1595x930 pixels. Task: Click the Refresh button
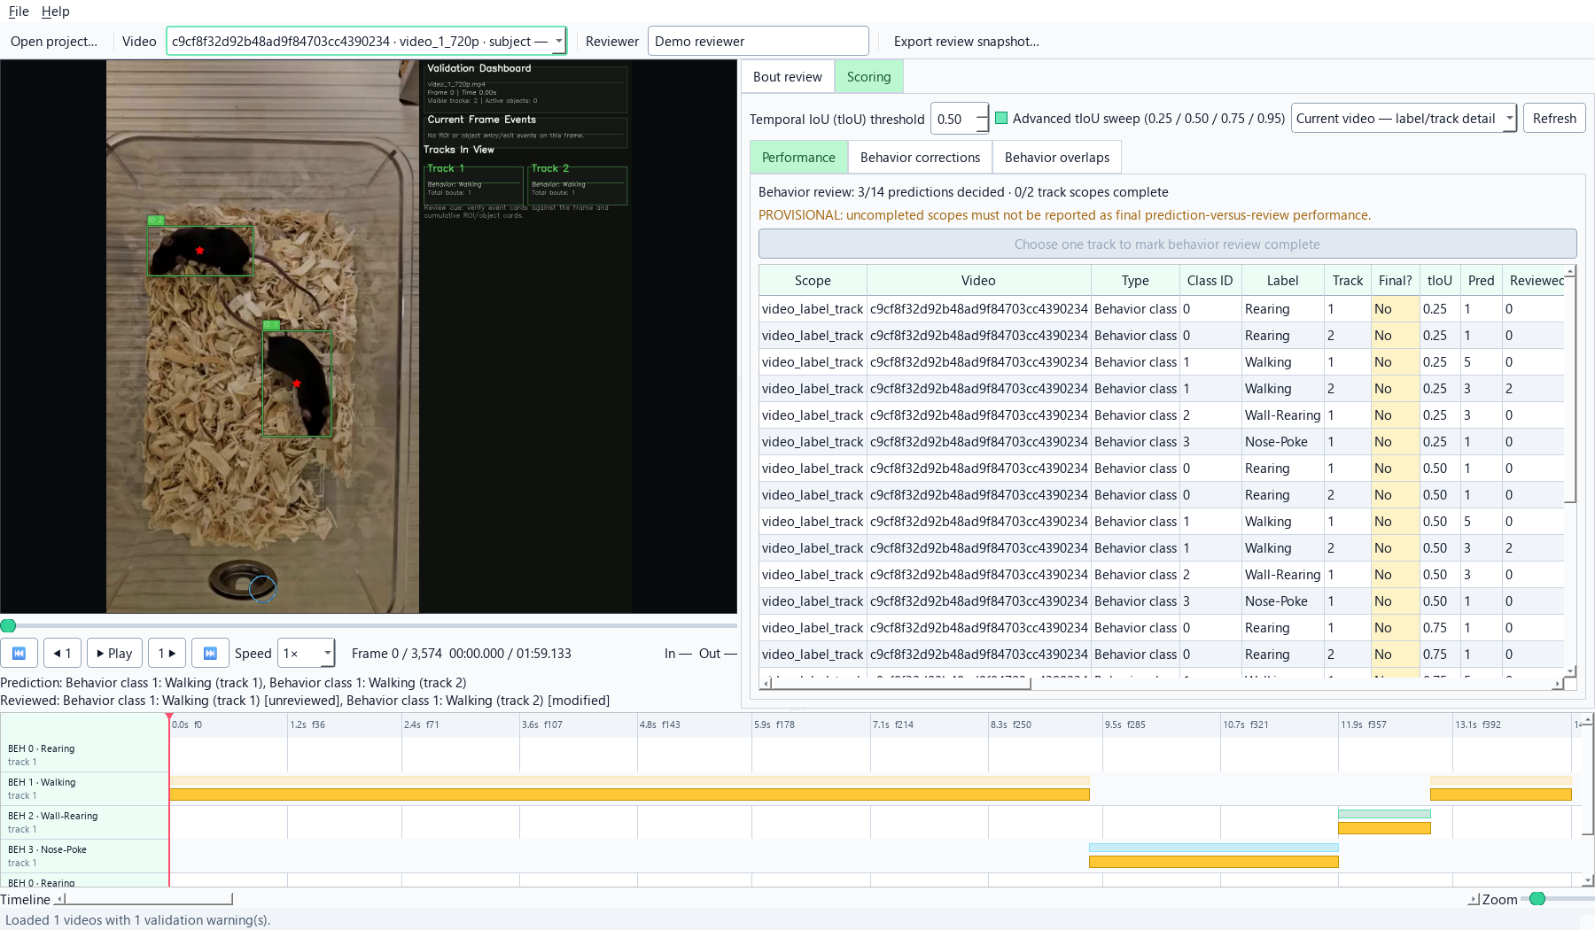tap(1554, 118)
